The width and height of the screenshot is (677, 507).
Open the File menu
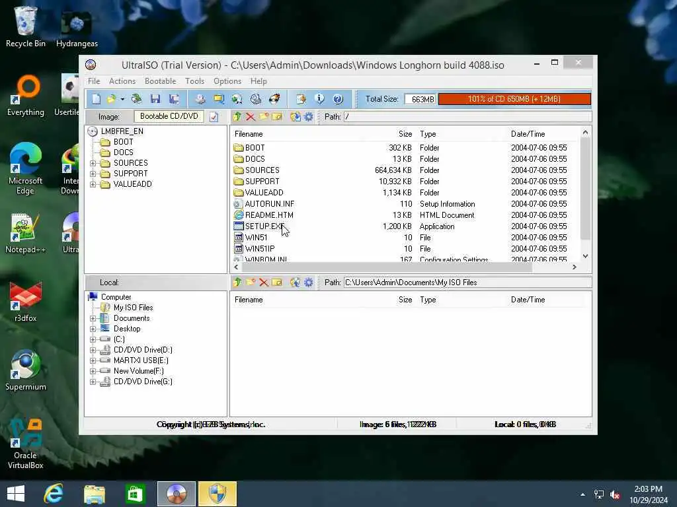94,81
